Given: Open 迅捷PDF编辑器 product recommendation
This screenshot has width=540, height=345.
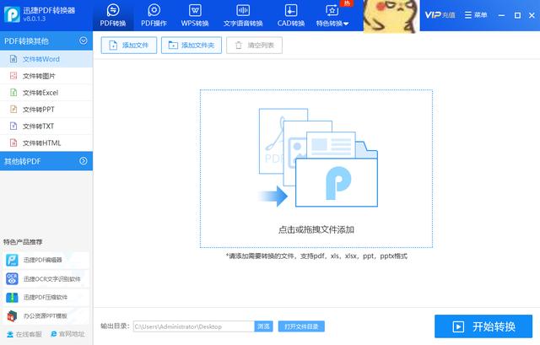Looking at the screenshot, I should pyautogui.click(x=46, y=260).
